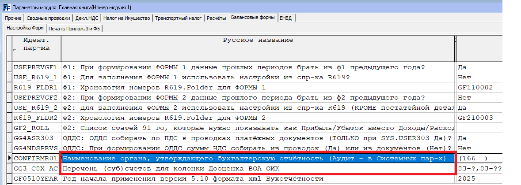
Task: Open the Расчёты tab
Action: pos(217,18)
